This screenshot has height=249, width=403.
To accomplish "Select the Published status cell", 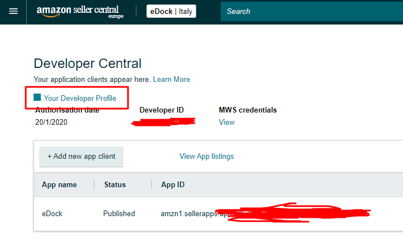I will click(x=119, y=214).
